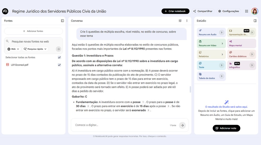Image resolution: width=261 pixels, height=145 pixels.
Task: Open Cartões didáticos card
Action: tap(242, 54)
